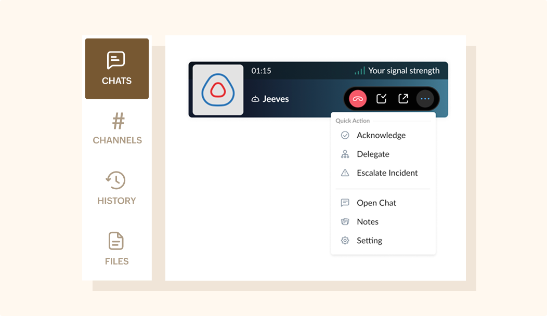Open Chat from the Quick Action list
547x316 pixels.
click(x=376, y=203)
